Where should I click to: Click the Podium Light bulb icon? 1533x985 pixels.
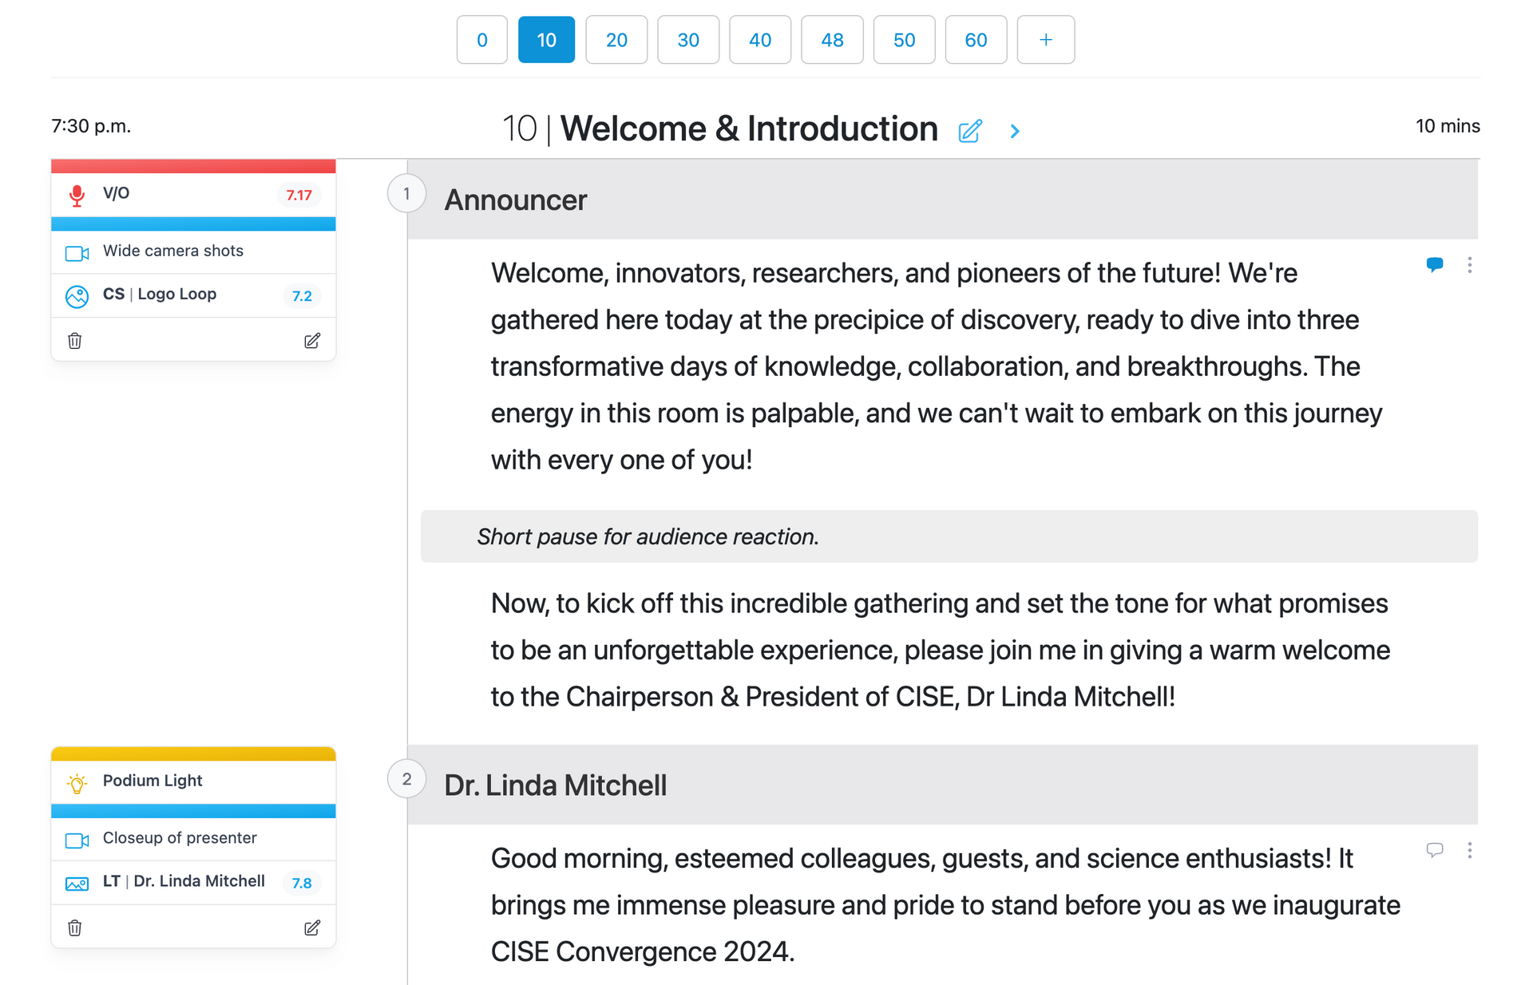click(x=77, y=783)
